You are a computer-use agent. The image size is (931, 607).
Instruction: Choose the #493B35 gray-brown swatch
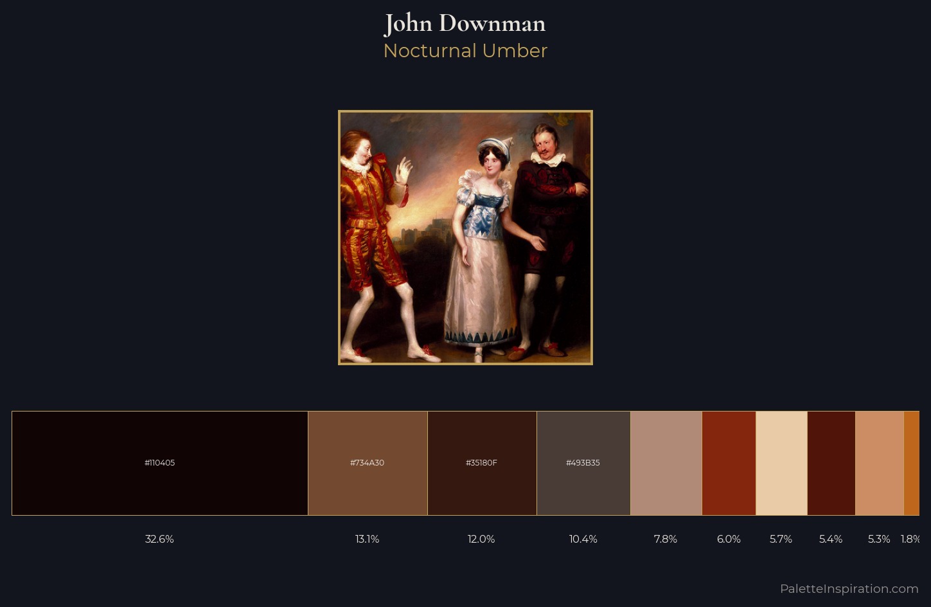pyautogui.click(x=583, y=463)
